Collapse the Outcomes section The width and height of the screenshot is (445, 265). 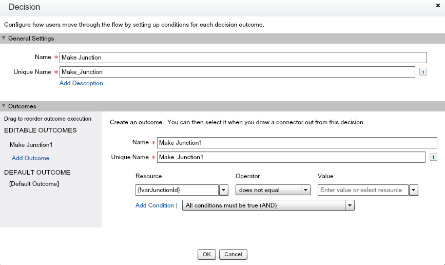coord(4,106)
